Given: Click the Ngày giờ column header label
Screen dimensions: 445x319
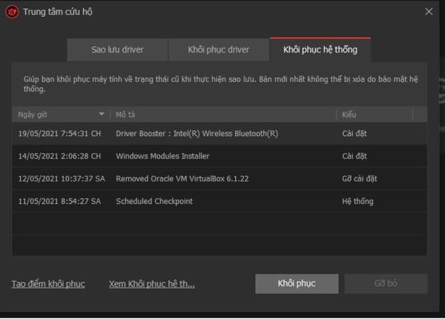Looking at the screenshot, I should (x=33, y=114).
